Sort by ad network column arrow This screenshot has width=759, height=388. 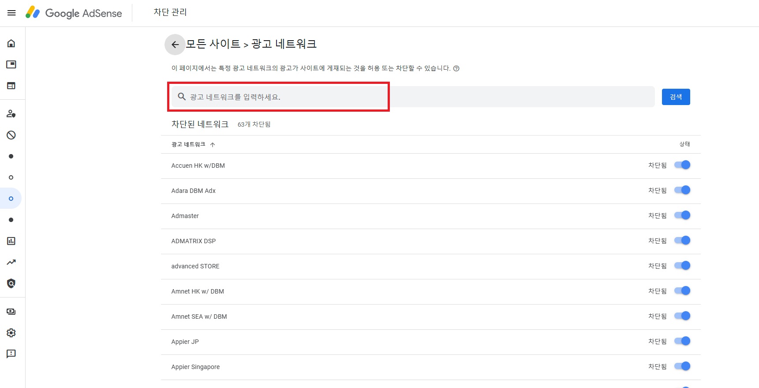tap(213, 145)
